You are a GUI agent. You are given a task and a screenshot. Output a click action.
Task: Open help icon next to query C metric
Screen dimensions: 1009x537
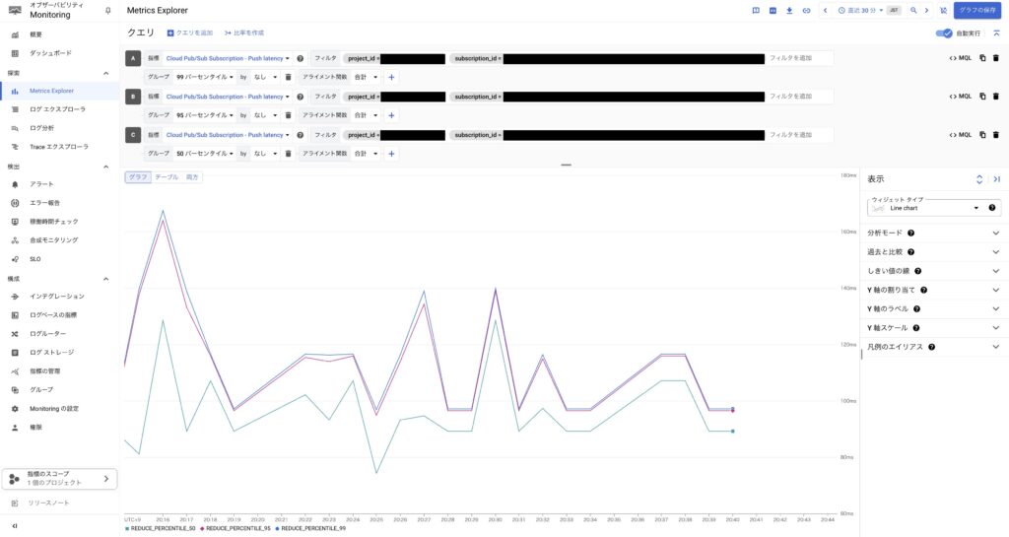point(300,135)
